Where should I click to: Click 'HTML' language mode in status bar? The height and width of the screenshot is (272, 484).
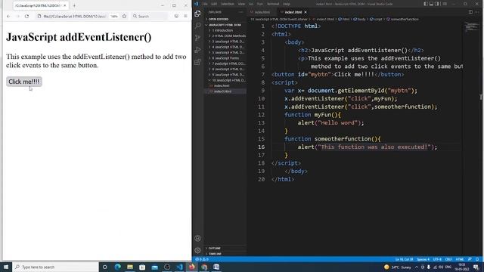[460, 259]
